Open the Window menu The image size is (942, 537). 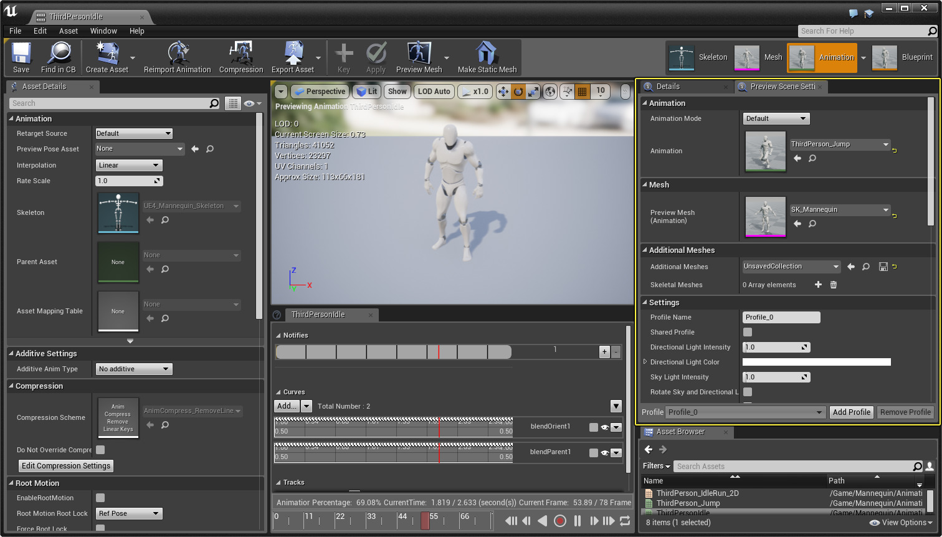[x=103, y=31]
